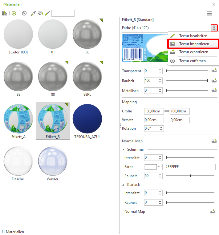Select the TESOURA_AZUL material thumbnail
This screenshot has width=219, height=235.
pos(87,119)
